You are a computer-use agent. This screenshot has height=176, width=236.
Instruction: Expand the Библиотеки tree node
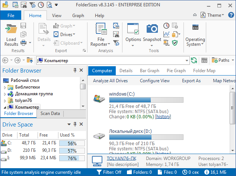tap(5, 87)
